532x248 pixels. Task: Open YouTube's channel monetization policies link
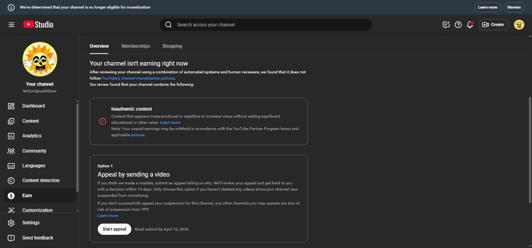tap(138, 78)
